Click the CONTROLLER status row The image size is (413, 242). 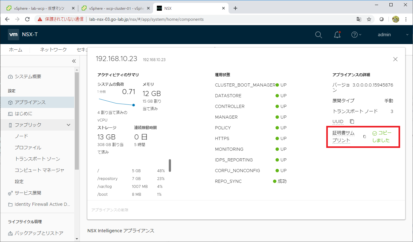251,106
